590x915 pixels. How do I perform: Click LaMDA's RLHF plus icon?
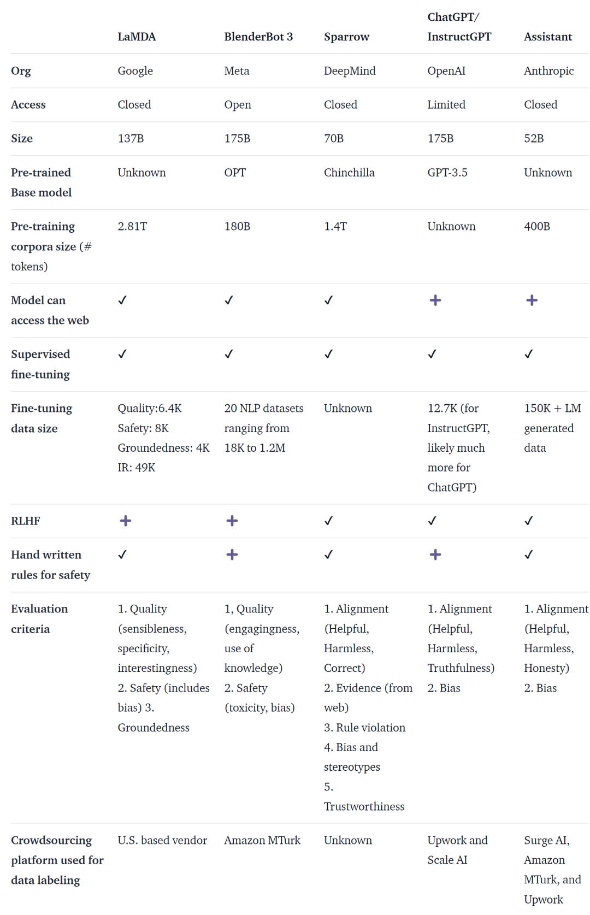click(x=125, y=521)
